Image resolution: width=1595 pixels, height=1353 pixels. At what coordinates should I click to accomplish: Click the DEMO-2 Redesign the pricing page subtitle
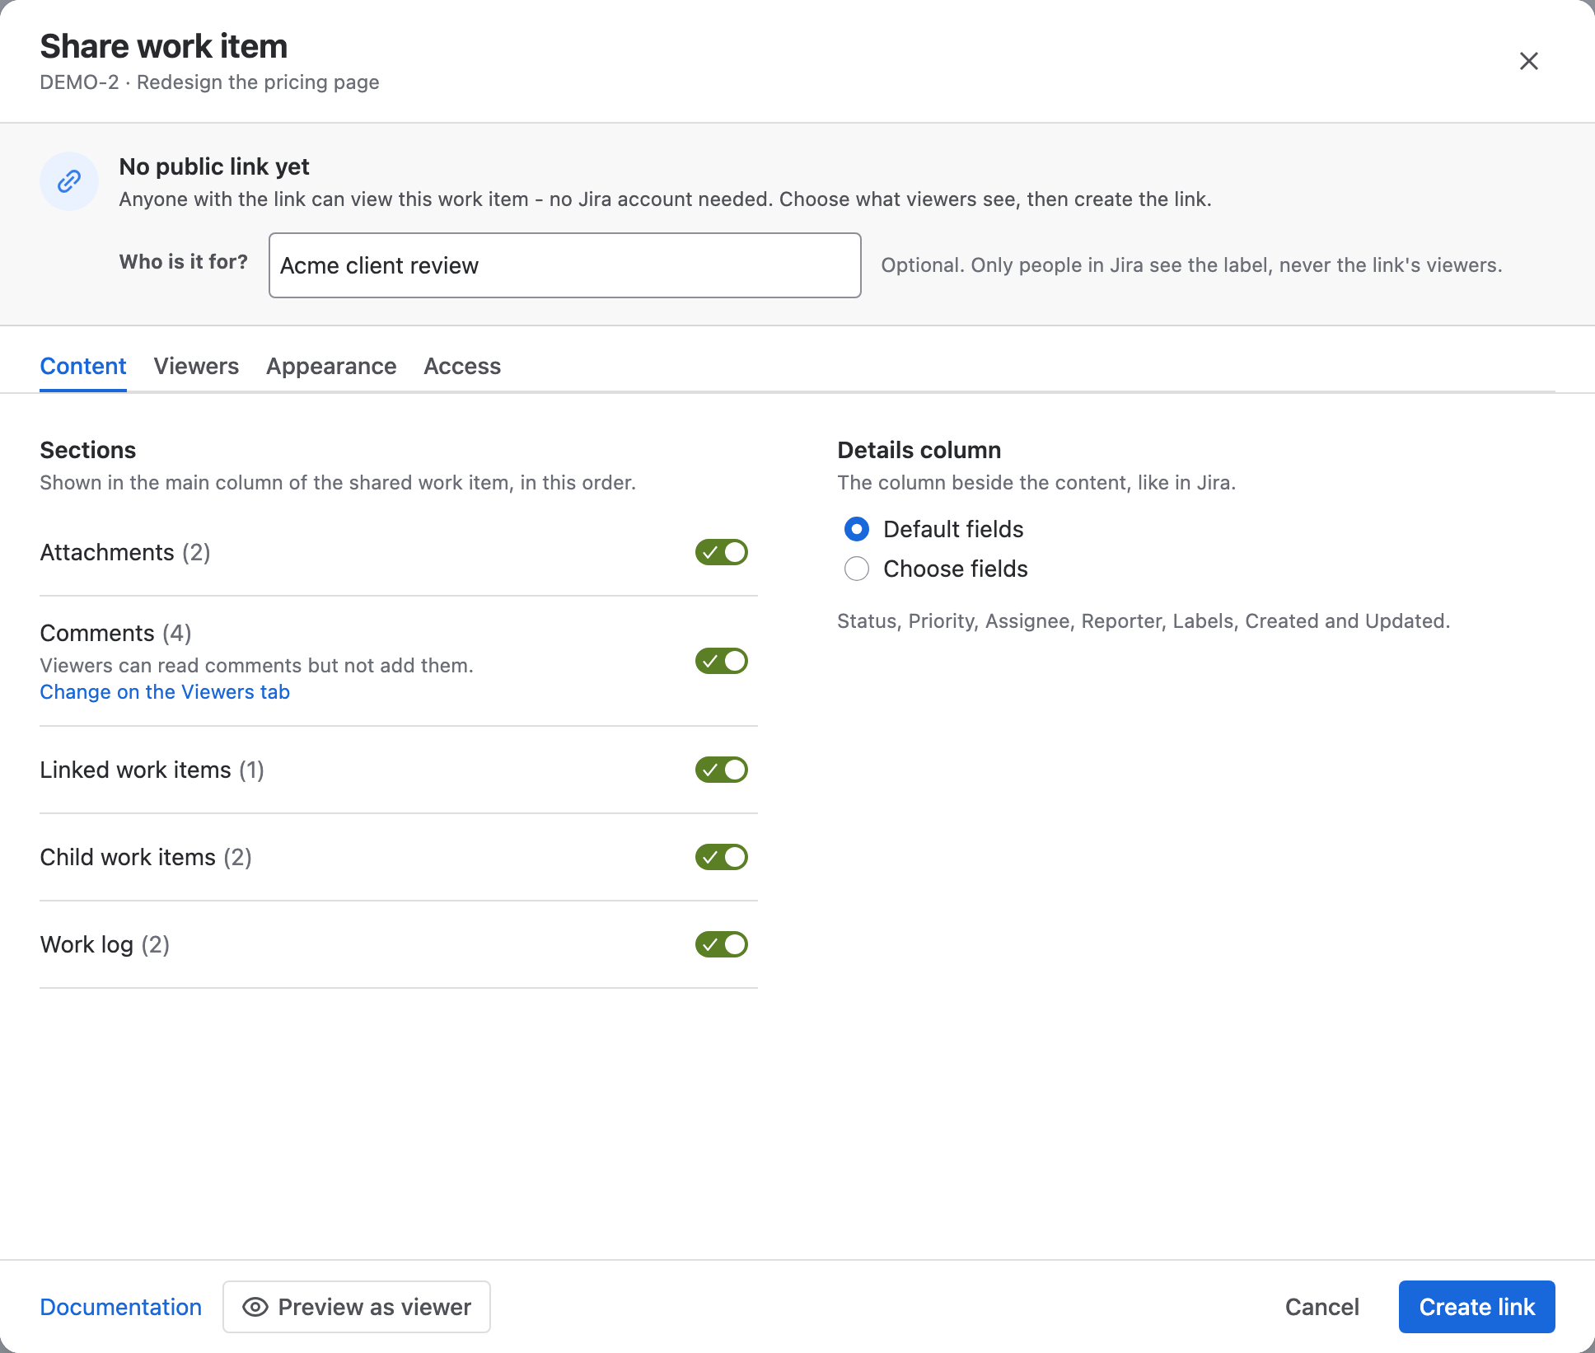point(209,82)
